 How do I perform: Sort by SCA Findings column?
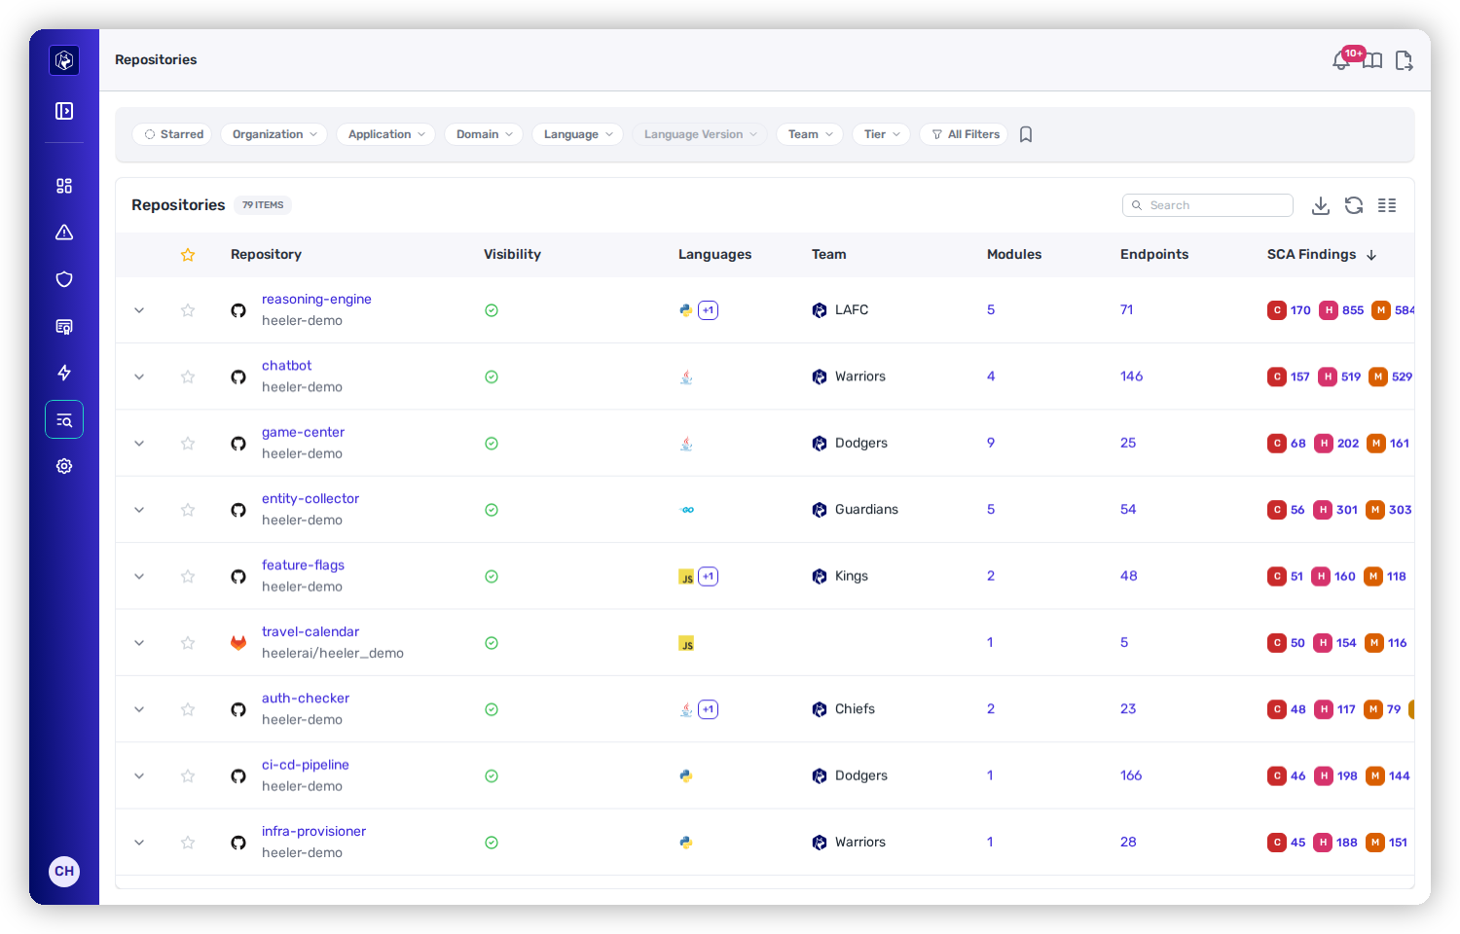coord(1322,254)
